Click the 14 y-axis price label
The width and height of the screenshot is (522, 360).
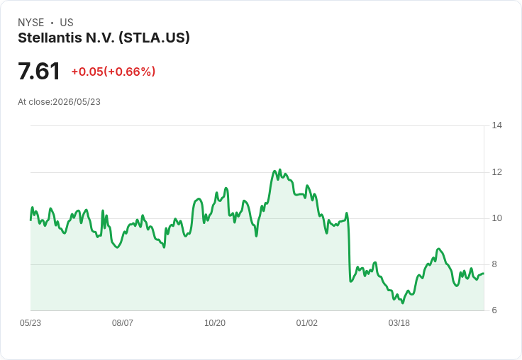pyautogui.click(x=497, y=125)
